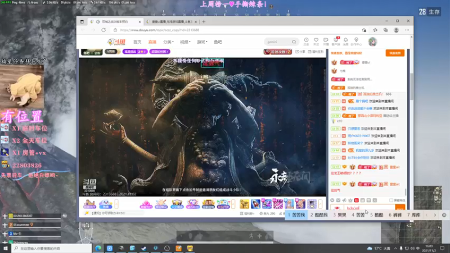Expand the arrow after the activity icons
Screen dimensions: 450x253
[x=233, y=204]
